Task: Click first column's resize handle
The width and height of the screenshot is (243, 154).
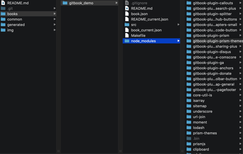Action: [x=58, y=151]
